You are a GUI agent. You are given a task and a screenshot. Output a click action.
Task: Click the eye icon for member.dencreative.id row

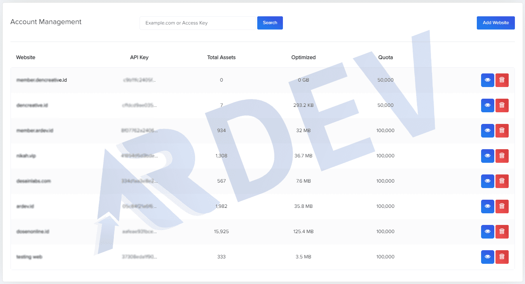pyautogui.click(x=487, y=80)
